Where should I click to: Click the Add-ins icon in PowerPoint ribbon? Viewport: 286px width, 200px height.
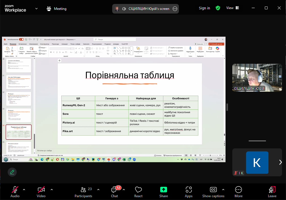[x=200, y=49]
